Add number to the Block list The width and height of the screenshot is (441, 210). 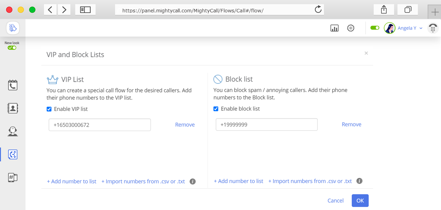tap(238, 181)
